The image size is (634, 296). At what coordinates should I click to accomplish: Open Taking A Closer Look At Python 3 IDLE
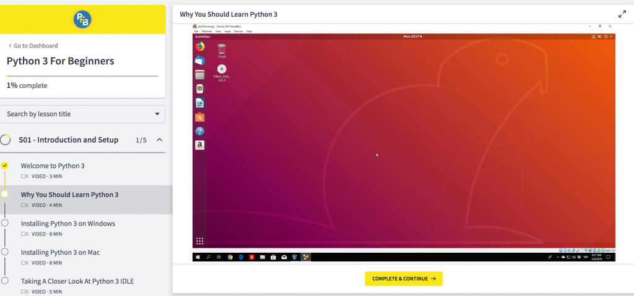click(77, 281)
